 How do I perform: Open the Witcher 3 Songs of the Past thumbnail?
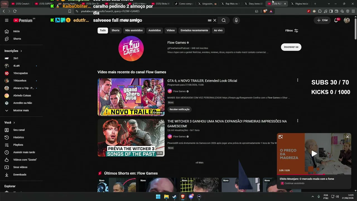click(x=131, y=138)
